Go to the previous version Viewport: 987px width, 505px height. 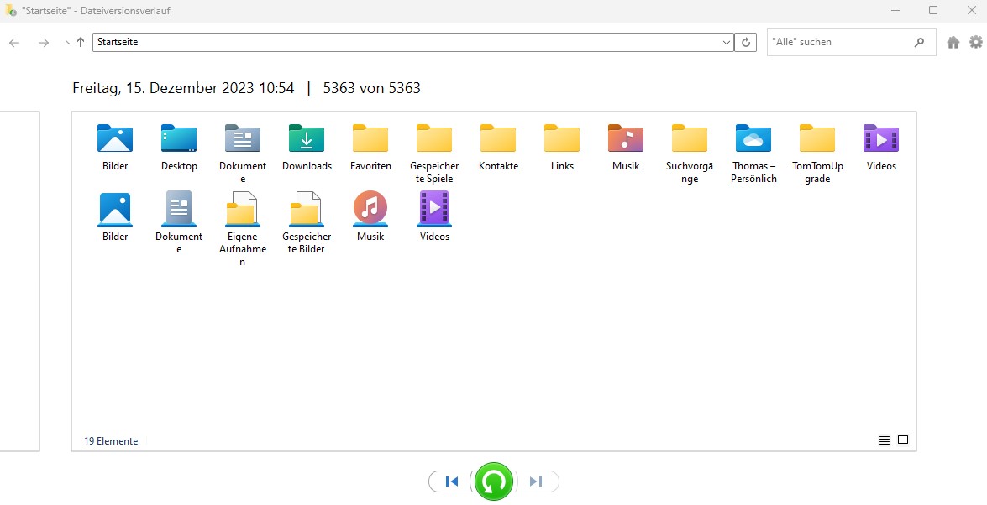click(x=452, y=482)
